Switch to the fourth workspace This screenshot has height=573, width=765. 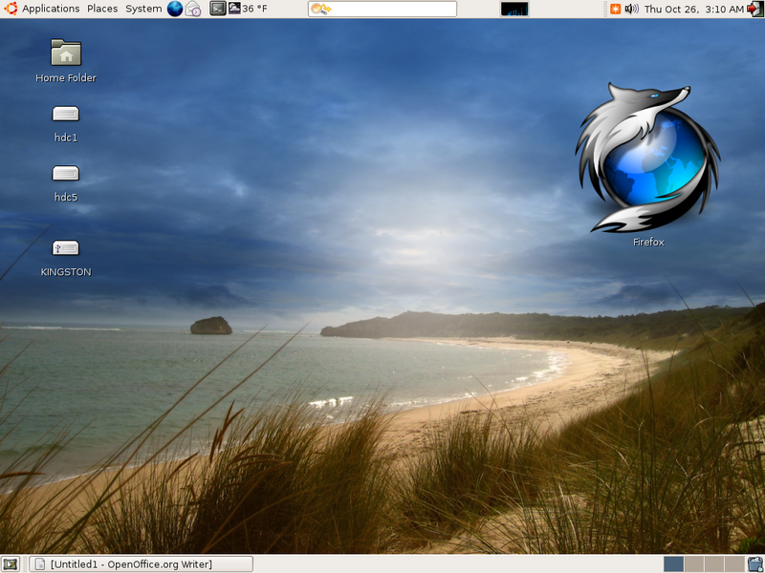[x=733, y=564]
